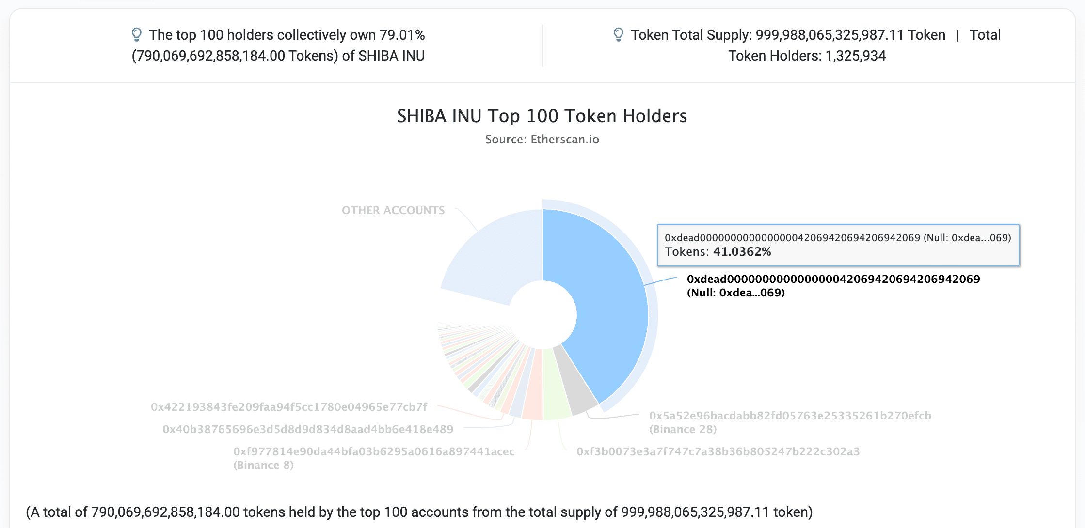This screenshot has height=528, width=1085.
Task: Click the top 100 holders collectively own 79.01% text
Action: (278, 45)
